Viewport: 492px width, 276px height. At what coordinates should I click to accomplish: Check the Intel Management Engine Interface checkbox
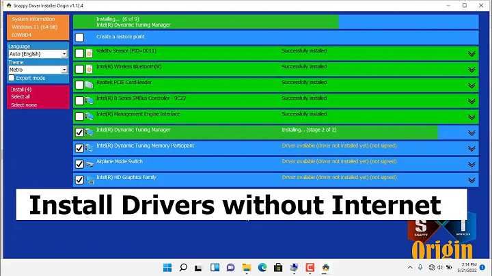pos(80,116)
